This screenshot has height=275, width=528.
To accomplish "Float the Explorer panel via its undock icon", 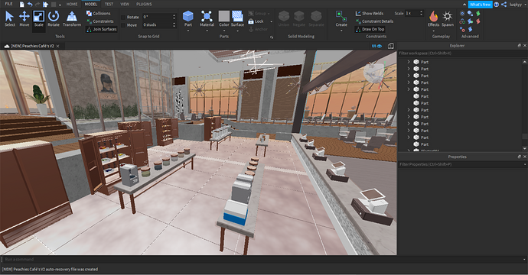I will [x=520, y=45].
